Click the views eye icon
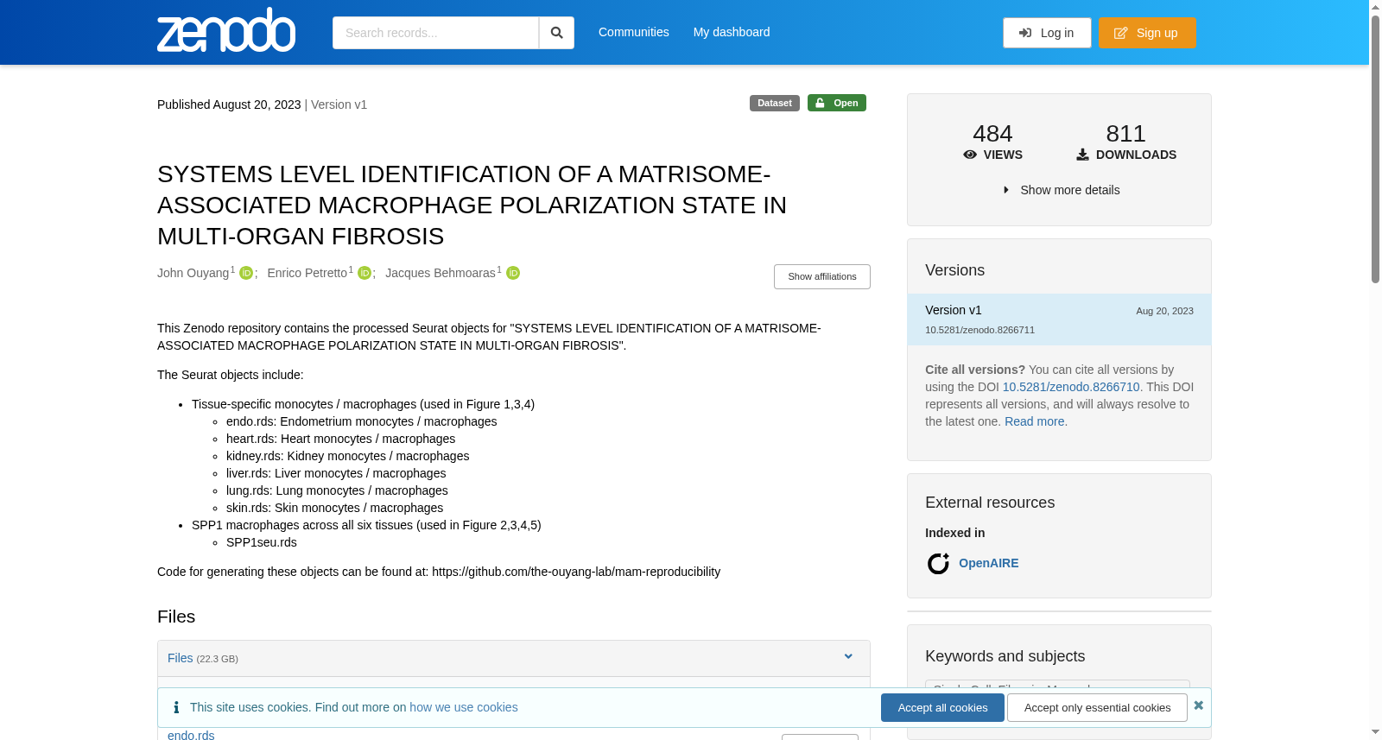This screenshot has width=1382, height=740. 970,155
